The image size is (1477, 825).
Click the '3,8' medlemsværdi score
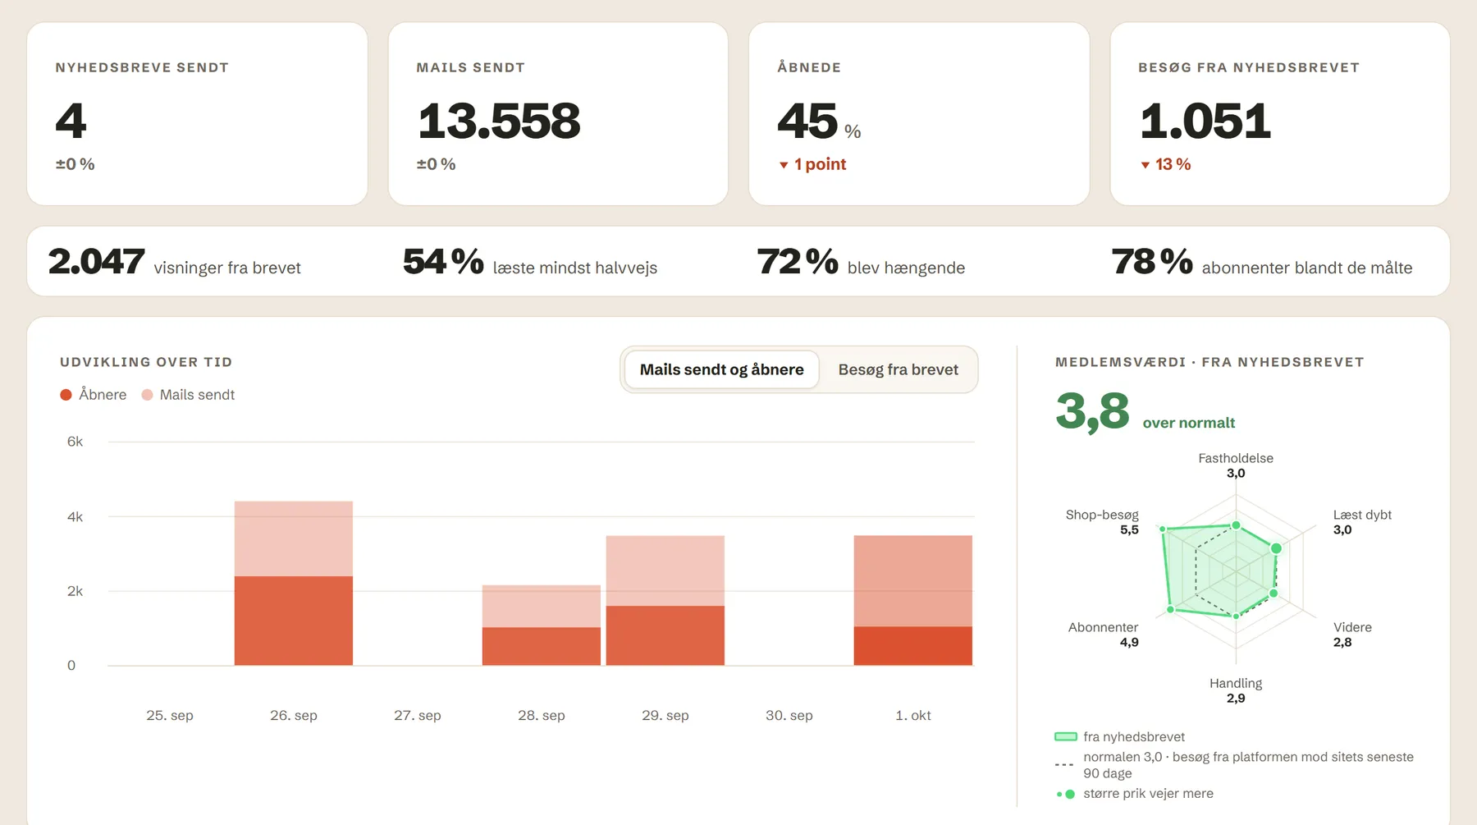1092,411
